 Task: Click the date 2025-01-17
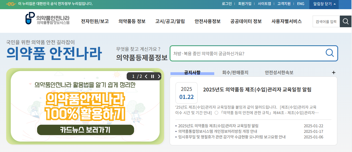tap(313, 131)
